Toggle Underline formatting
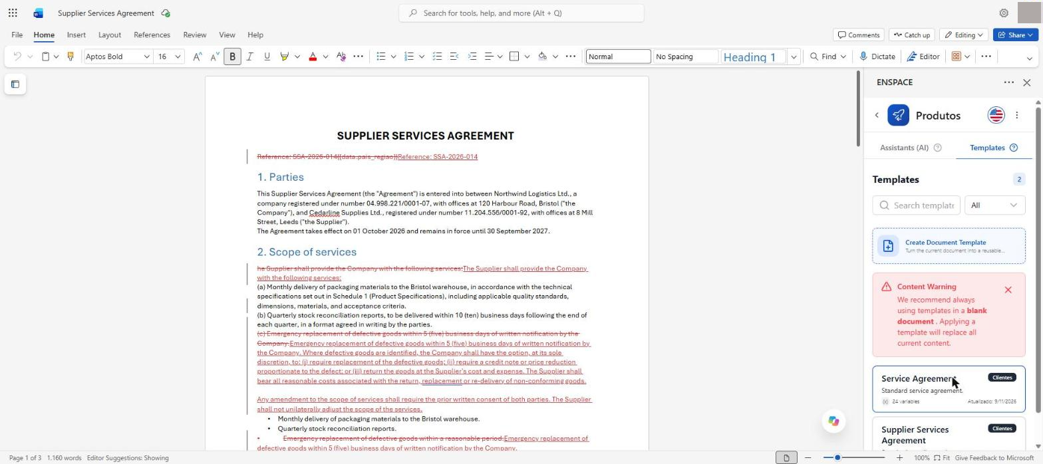 coord(267,57)
